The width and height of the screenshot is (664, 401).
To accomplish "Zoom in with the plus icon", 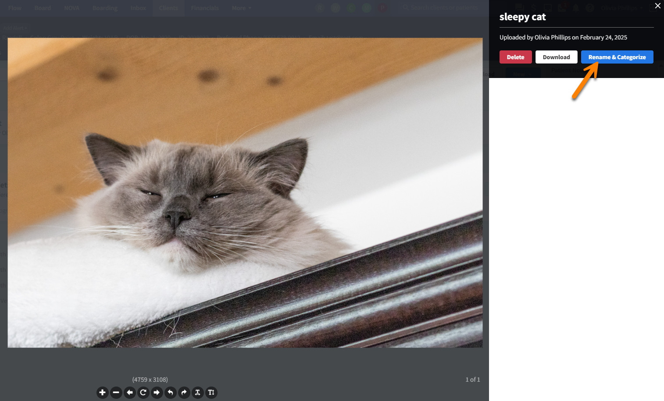I will [103, 393].
